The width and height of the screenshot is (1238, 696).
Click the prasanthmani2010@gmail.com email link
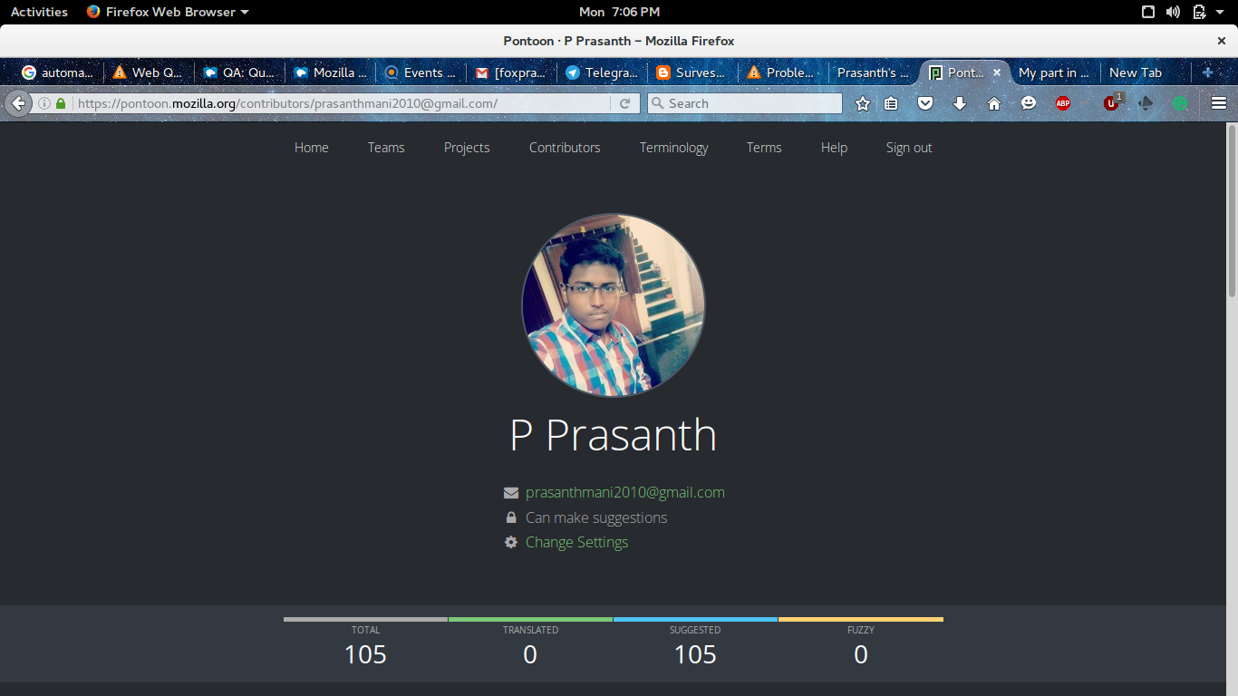click(625, 493)
